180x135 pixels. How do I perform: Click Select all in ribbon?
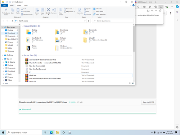(x=98, y=9)
